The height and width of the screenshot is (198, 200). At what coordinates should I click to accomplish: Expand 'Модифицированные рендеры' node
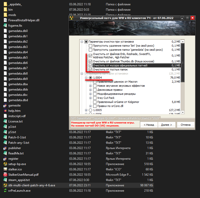[x=90, y=94]
